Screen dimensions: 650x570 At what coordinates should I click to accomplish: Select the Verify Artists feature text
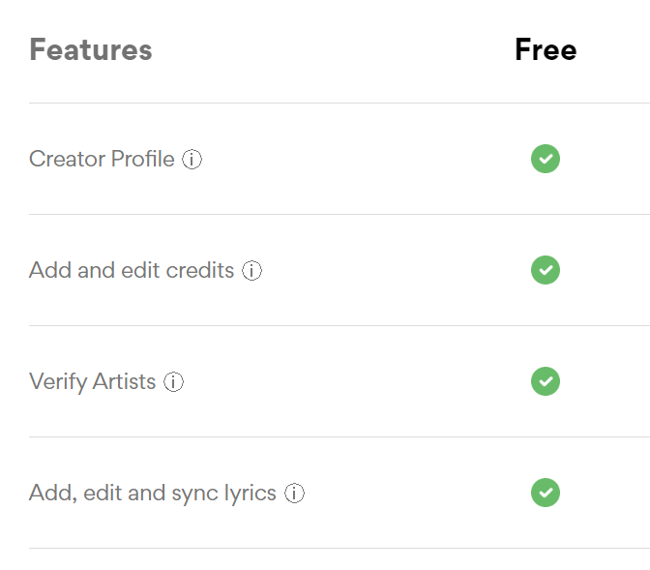pyautogui.click(x=93, y=381)
